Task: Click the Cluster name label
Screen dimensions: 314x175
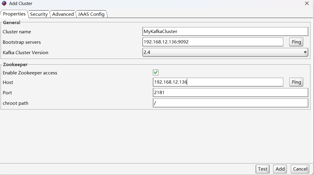Action: [x=17, y=32]
